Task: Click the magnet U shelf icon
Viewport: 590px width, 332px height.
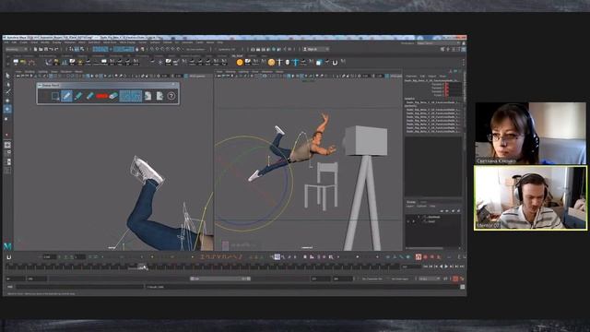Action: [x=335, y=63]
